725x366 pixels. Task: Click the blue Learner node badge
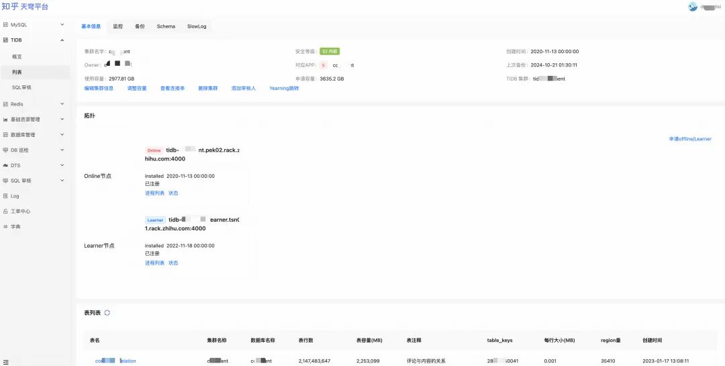(x=155, y=220)
